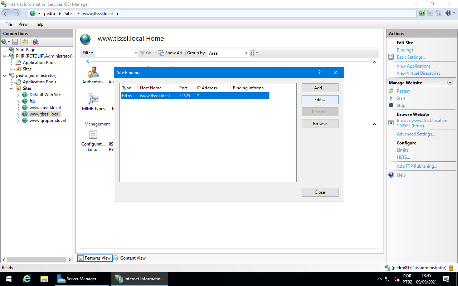Click the Save connections toolbar icon
Screen dimensions: 458x286
[x=15, y=42]
